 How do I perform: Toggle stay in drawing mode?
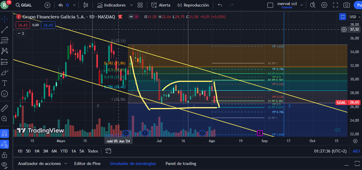[4, 144]
